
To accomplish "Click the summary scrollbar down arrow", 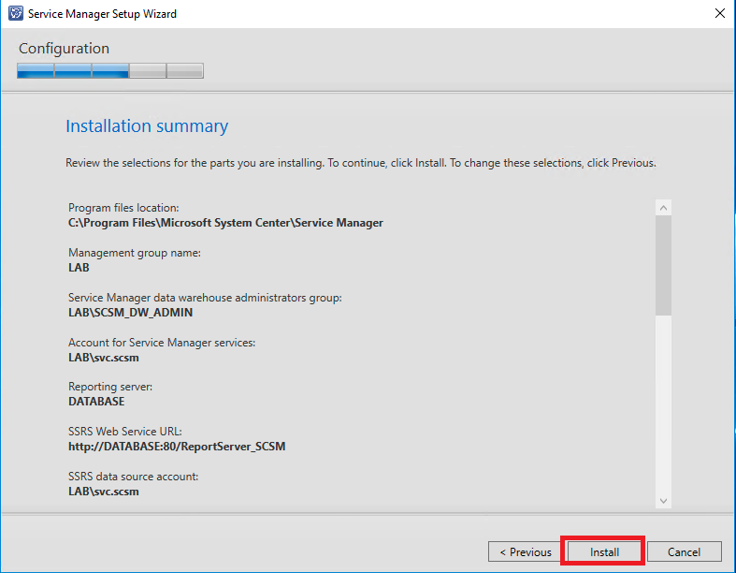I will pyautogui.click(x=663, y=501).
